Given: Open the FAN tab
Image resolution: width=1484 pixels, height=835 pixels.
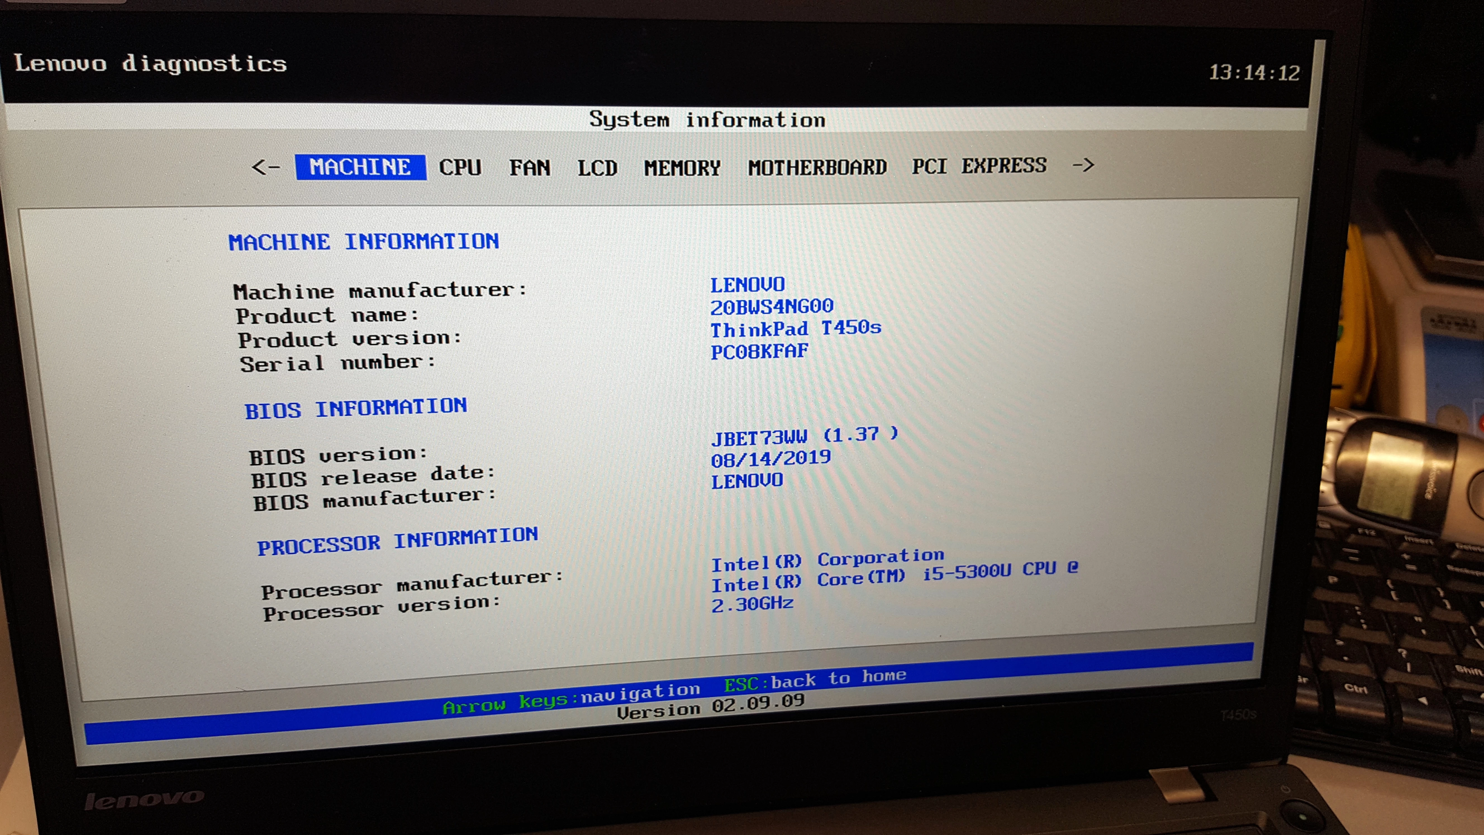Looking at the screenshot, I should [x=529, y=168].
